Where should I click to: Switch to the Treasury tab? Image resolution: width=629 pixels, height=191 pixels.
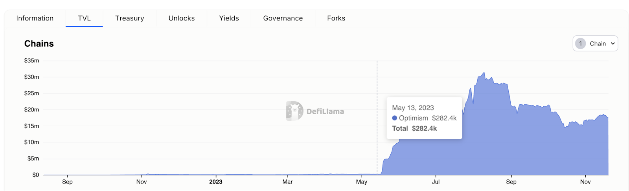(129, 18)
